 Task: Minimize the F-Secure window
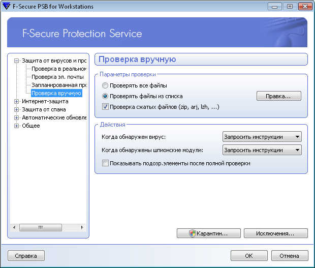pos(275,7)
